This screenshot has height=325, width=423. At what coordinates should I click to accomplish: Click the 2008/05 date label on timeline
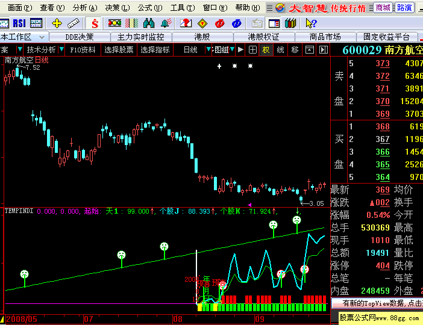tap(22, 320)
